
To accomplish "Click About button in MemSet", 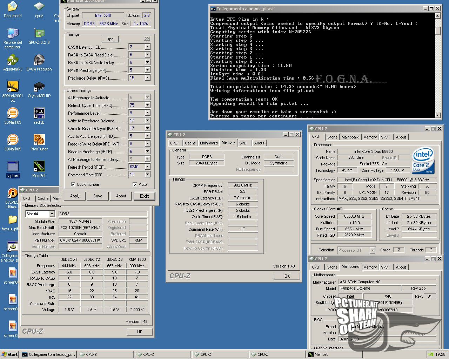I will (121, 196).
